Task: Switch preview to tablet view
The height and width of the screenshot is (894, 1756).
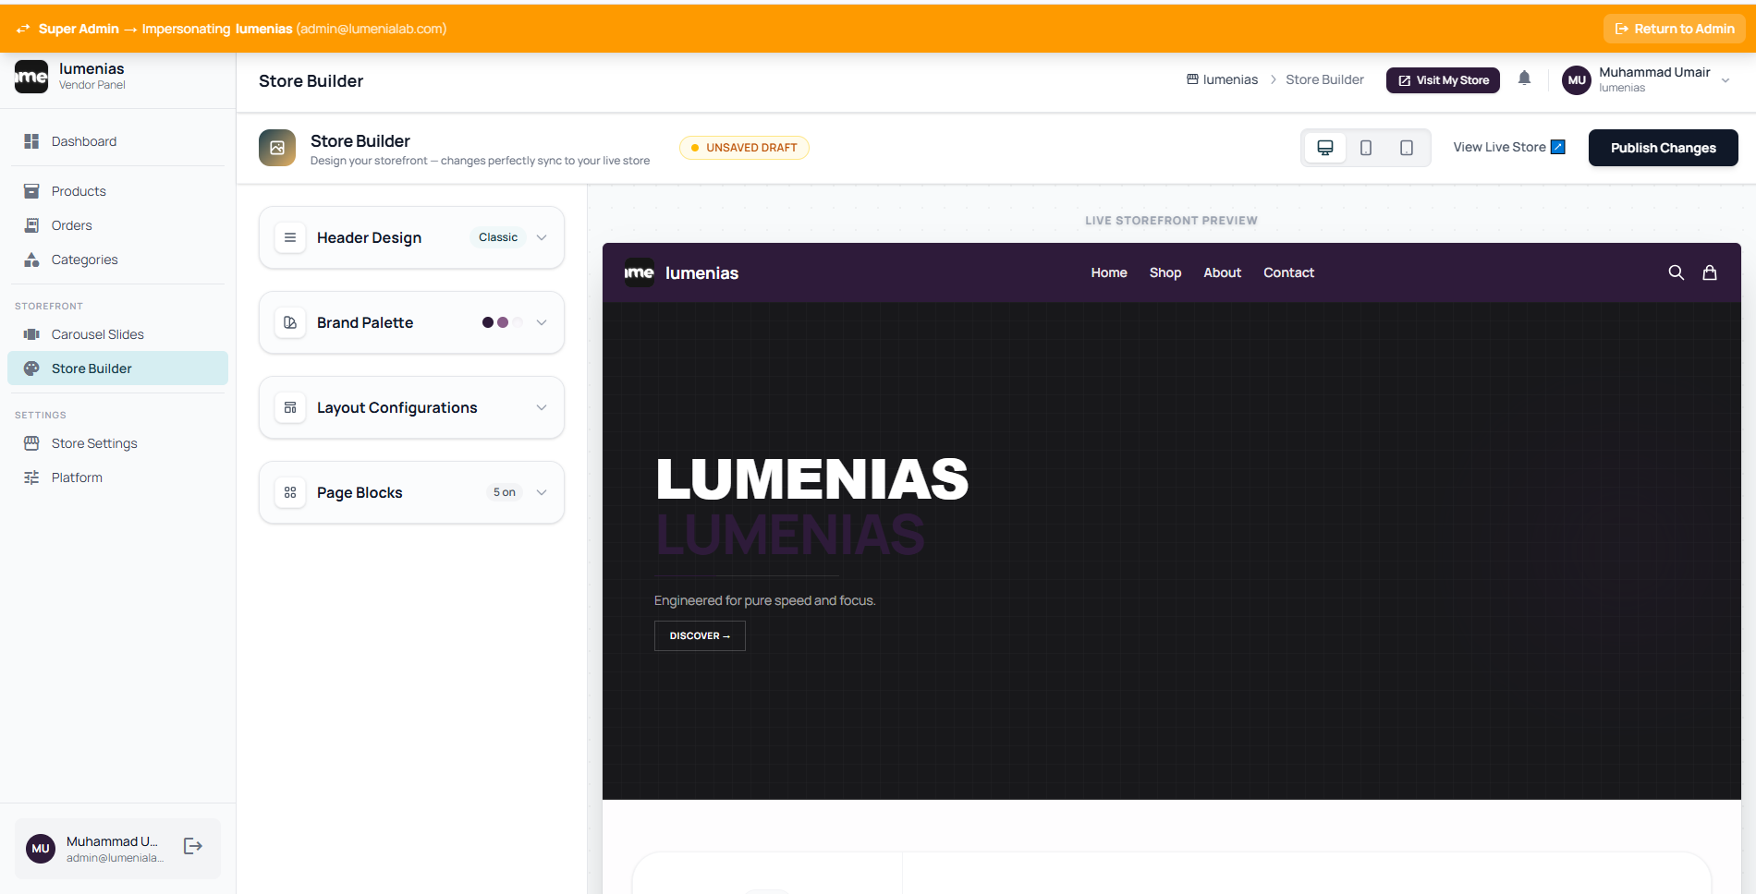Action: click(1407, 148)
